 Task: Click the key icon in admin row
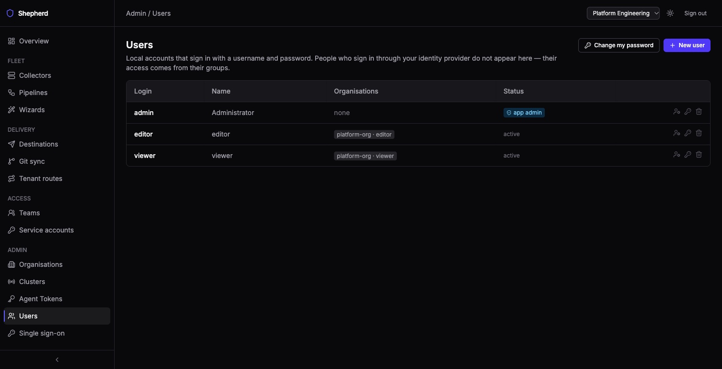pos(688,112)
